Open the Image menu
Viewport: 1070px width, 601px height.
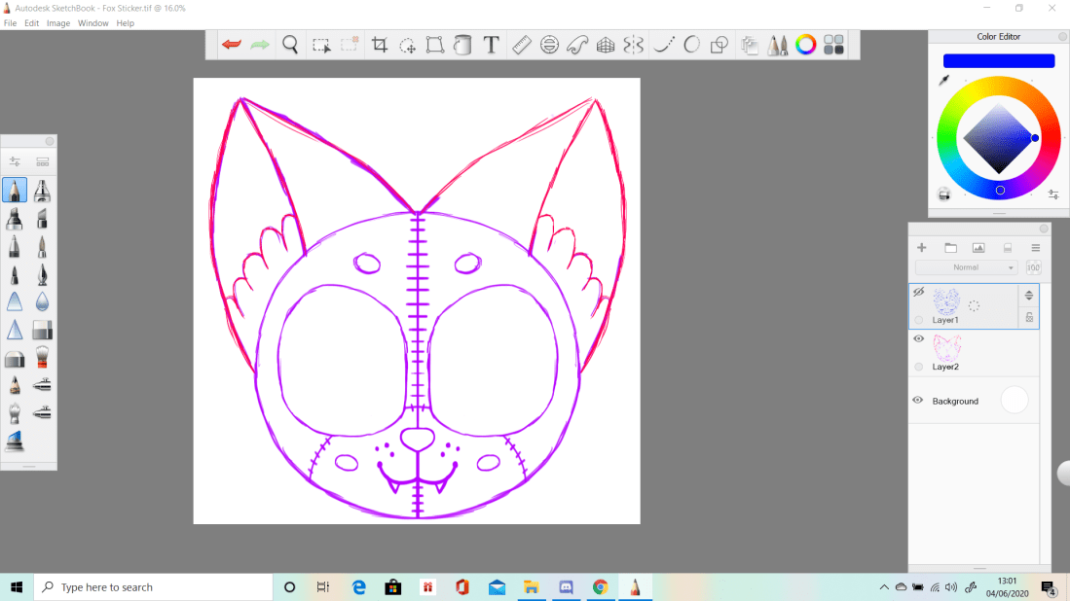pyautogui.click(x=58, y=23)
